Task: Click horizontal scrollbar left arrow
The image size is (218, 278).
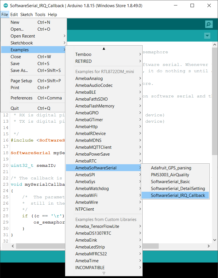Action: pos(13,246)
